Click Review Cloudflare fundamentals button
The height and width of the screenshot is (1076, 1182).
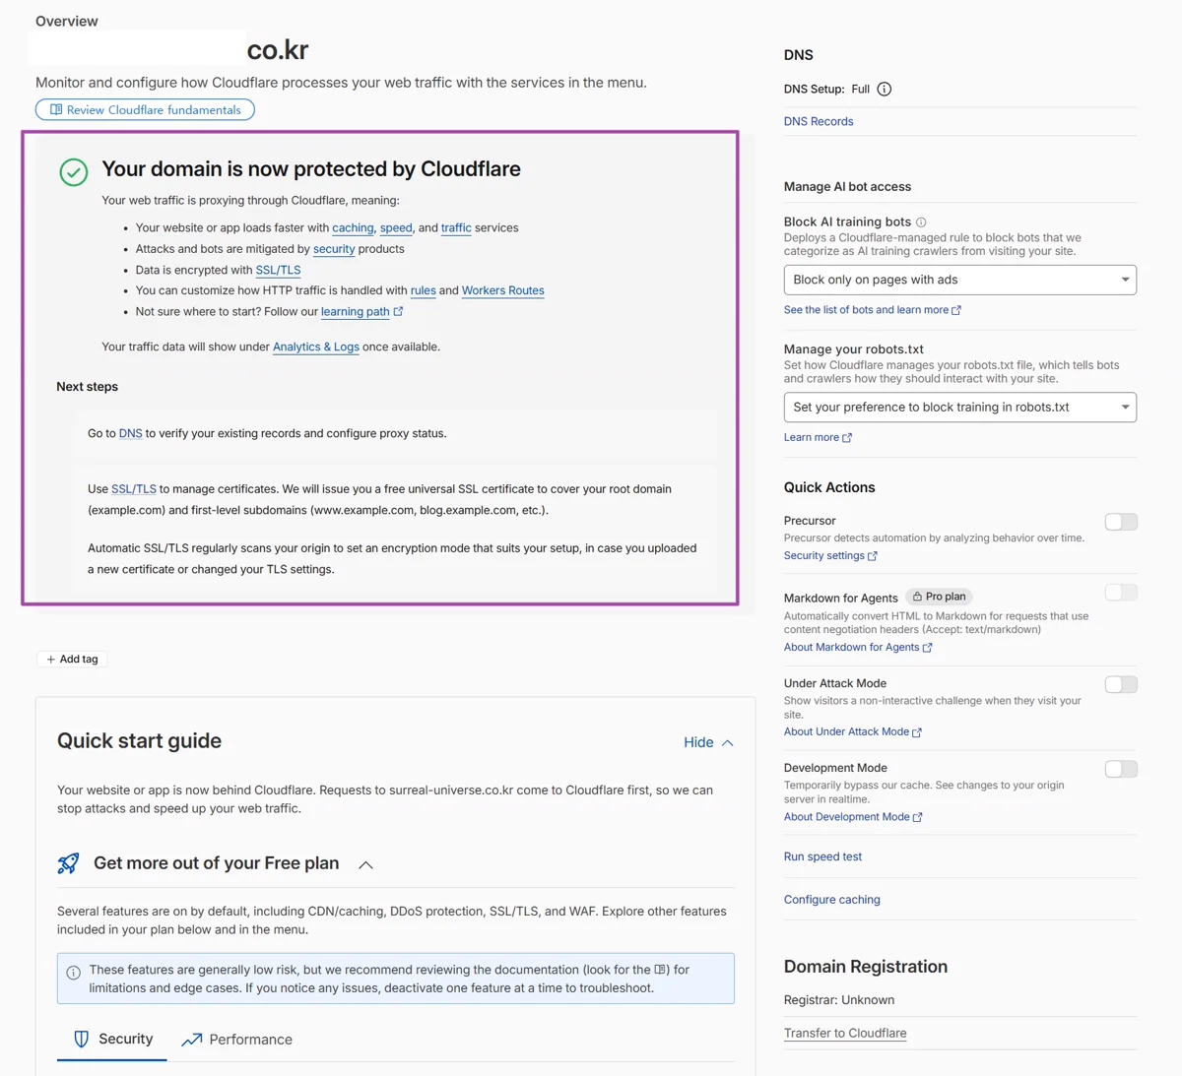(145, 109)
